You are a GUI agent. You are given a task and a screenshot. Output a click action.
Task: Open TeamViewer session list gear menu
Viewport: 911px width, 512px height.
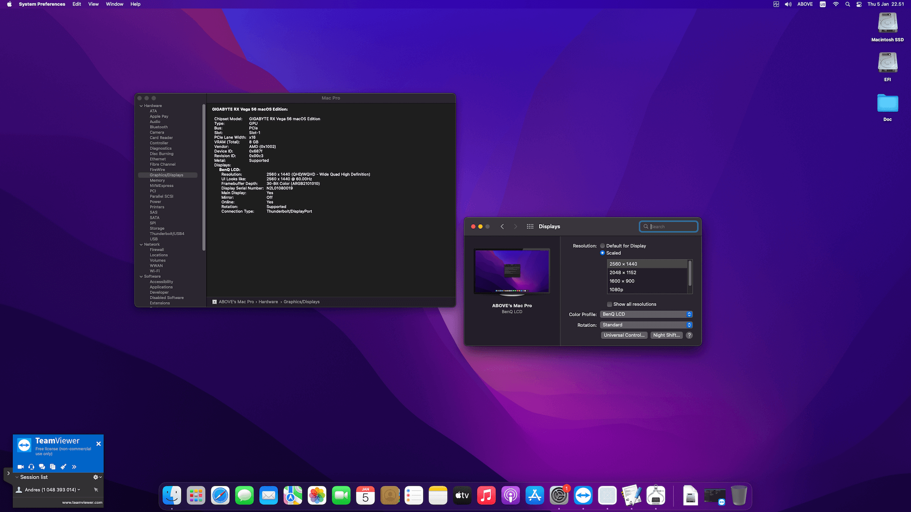coord(97,477)
